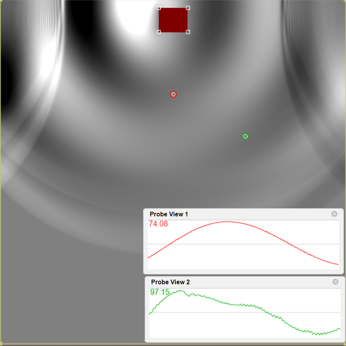Click the green value 97.15

click(160, 292)
